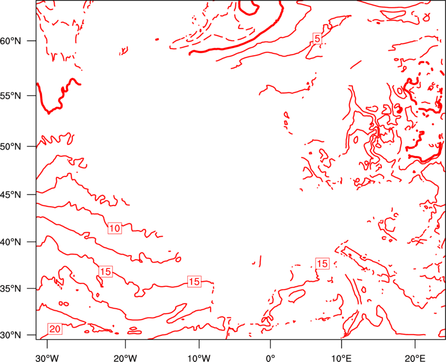Click the 20°E longitude label
Screen dimensions: 446x362
click(x=415, y=358)
